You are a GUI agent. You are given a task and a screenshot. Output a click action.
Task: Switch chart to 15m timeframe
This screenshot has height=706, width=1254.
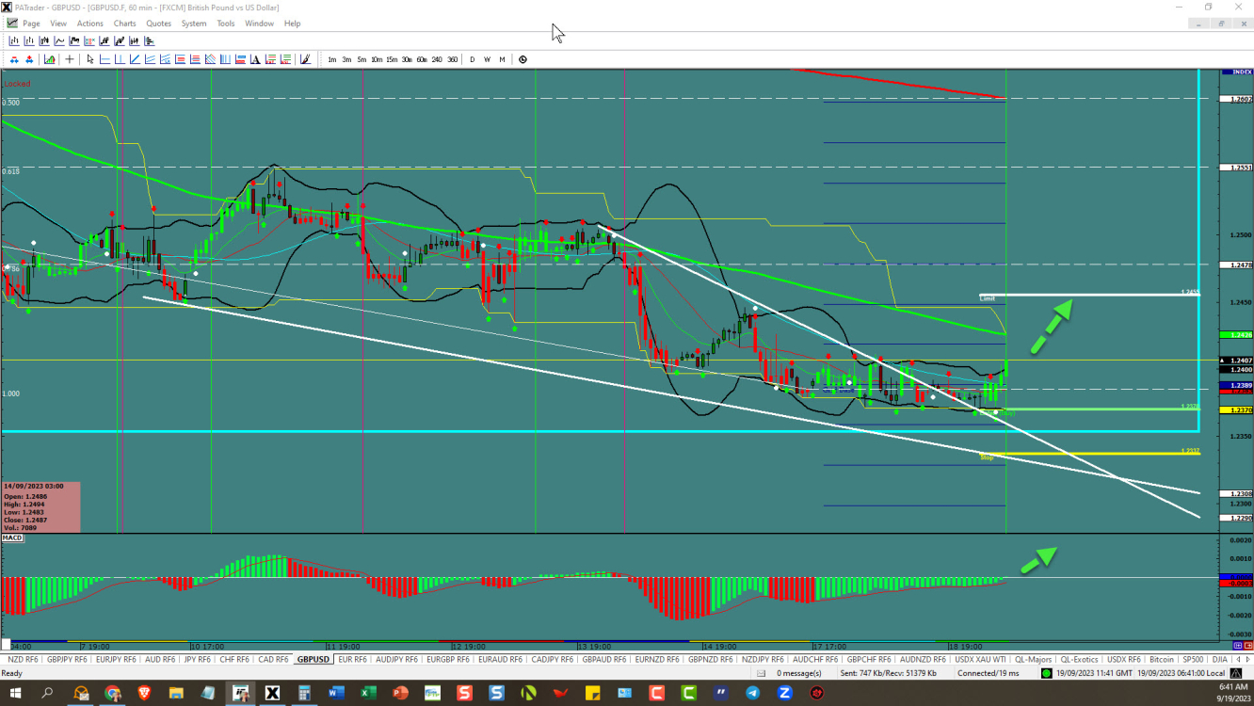392,59
